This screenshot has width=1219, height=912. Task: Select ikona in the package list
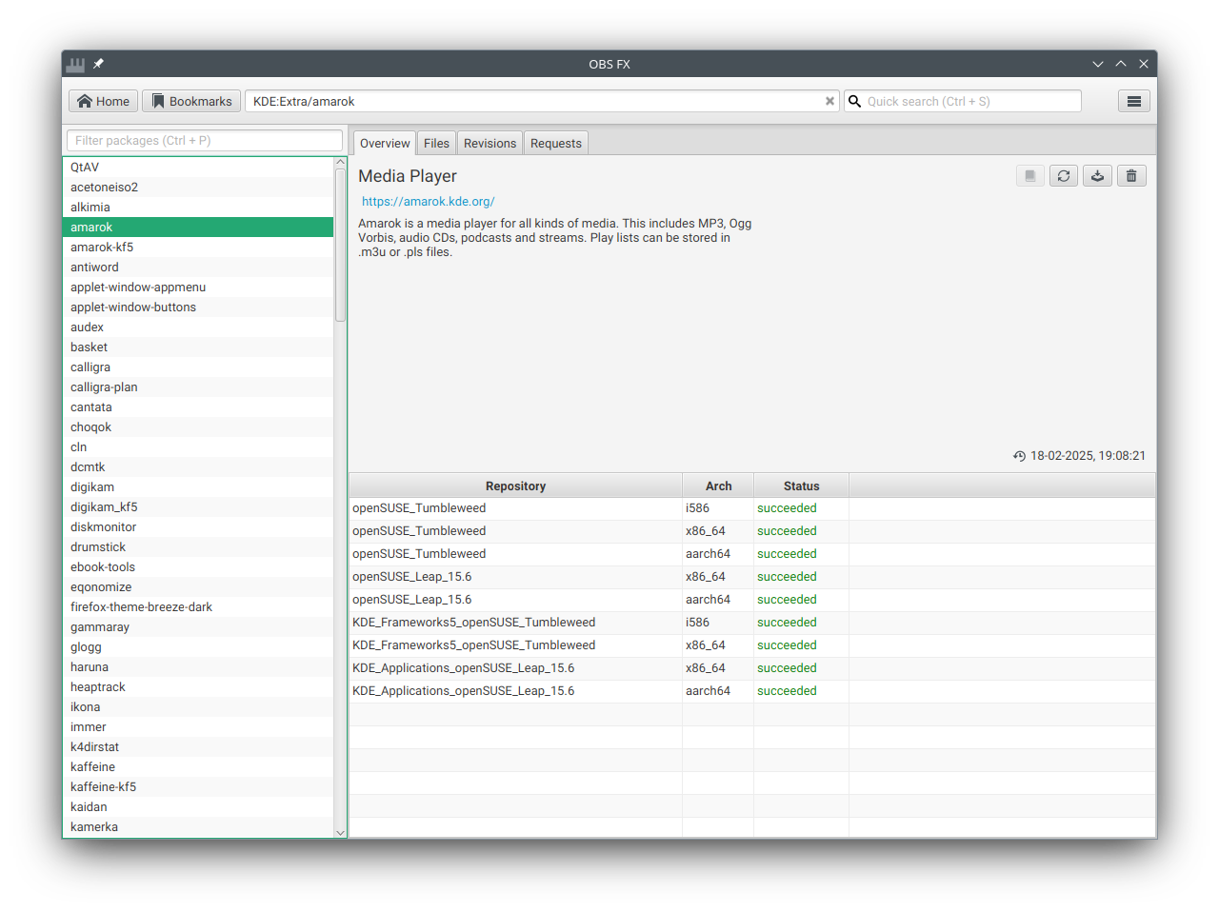click(198, 707)
